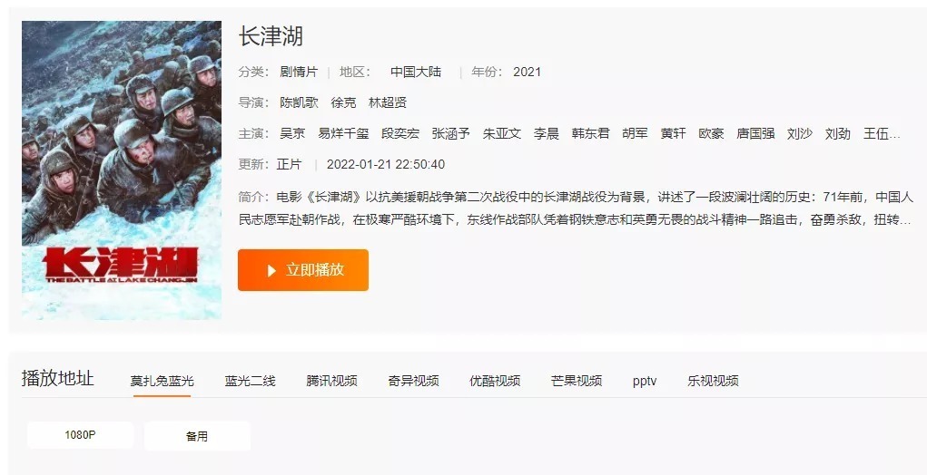Click the 正片 update status text
Screen dimensions: 927x475
[289, 164]
